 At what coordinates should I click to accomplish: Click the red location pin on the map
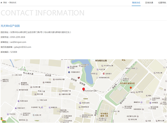[x=83, y=89]
